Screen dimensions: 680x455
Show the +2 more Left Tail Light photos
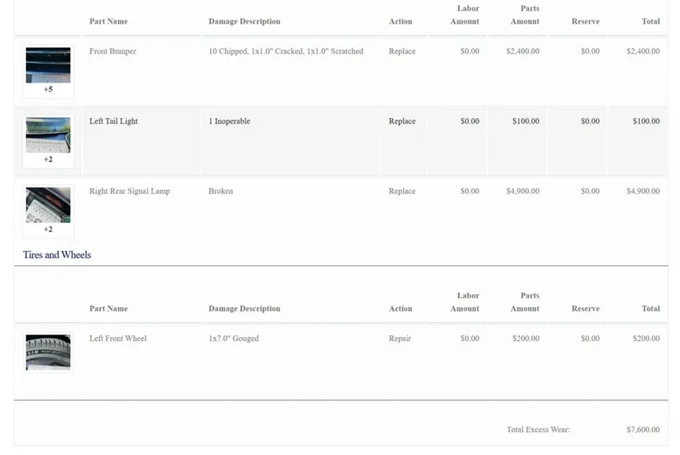pyautogui.click(x=48, y=159)
